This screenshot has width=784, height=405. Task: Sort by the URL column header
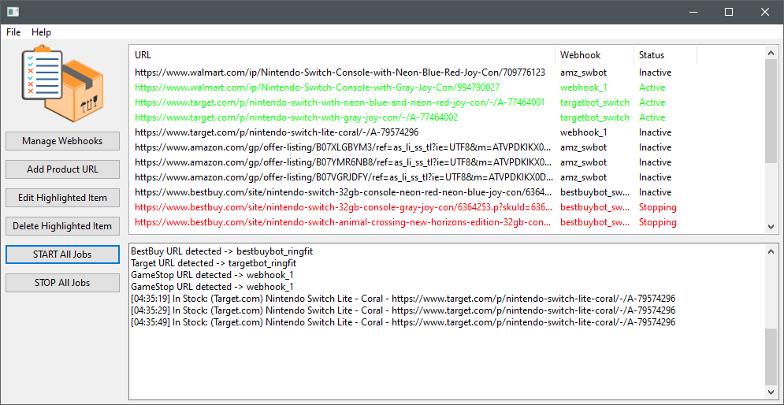pyautogui.click(x=342, y=55)
